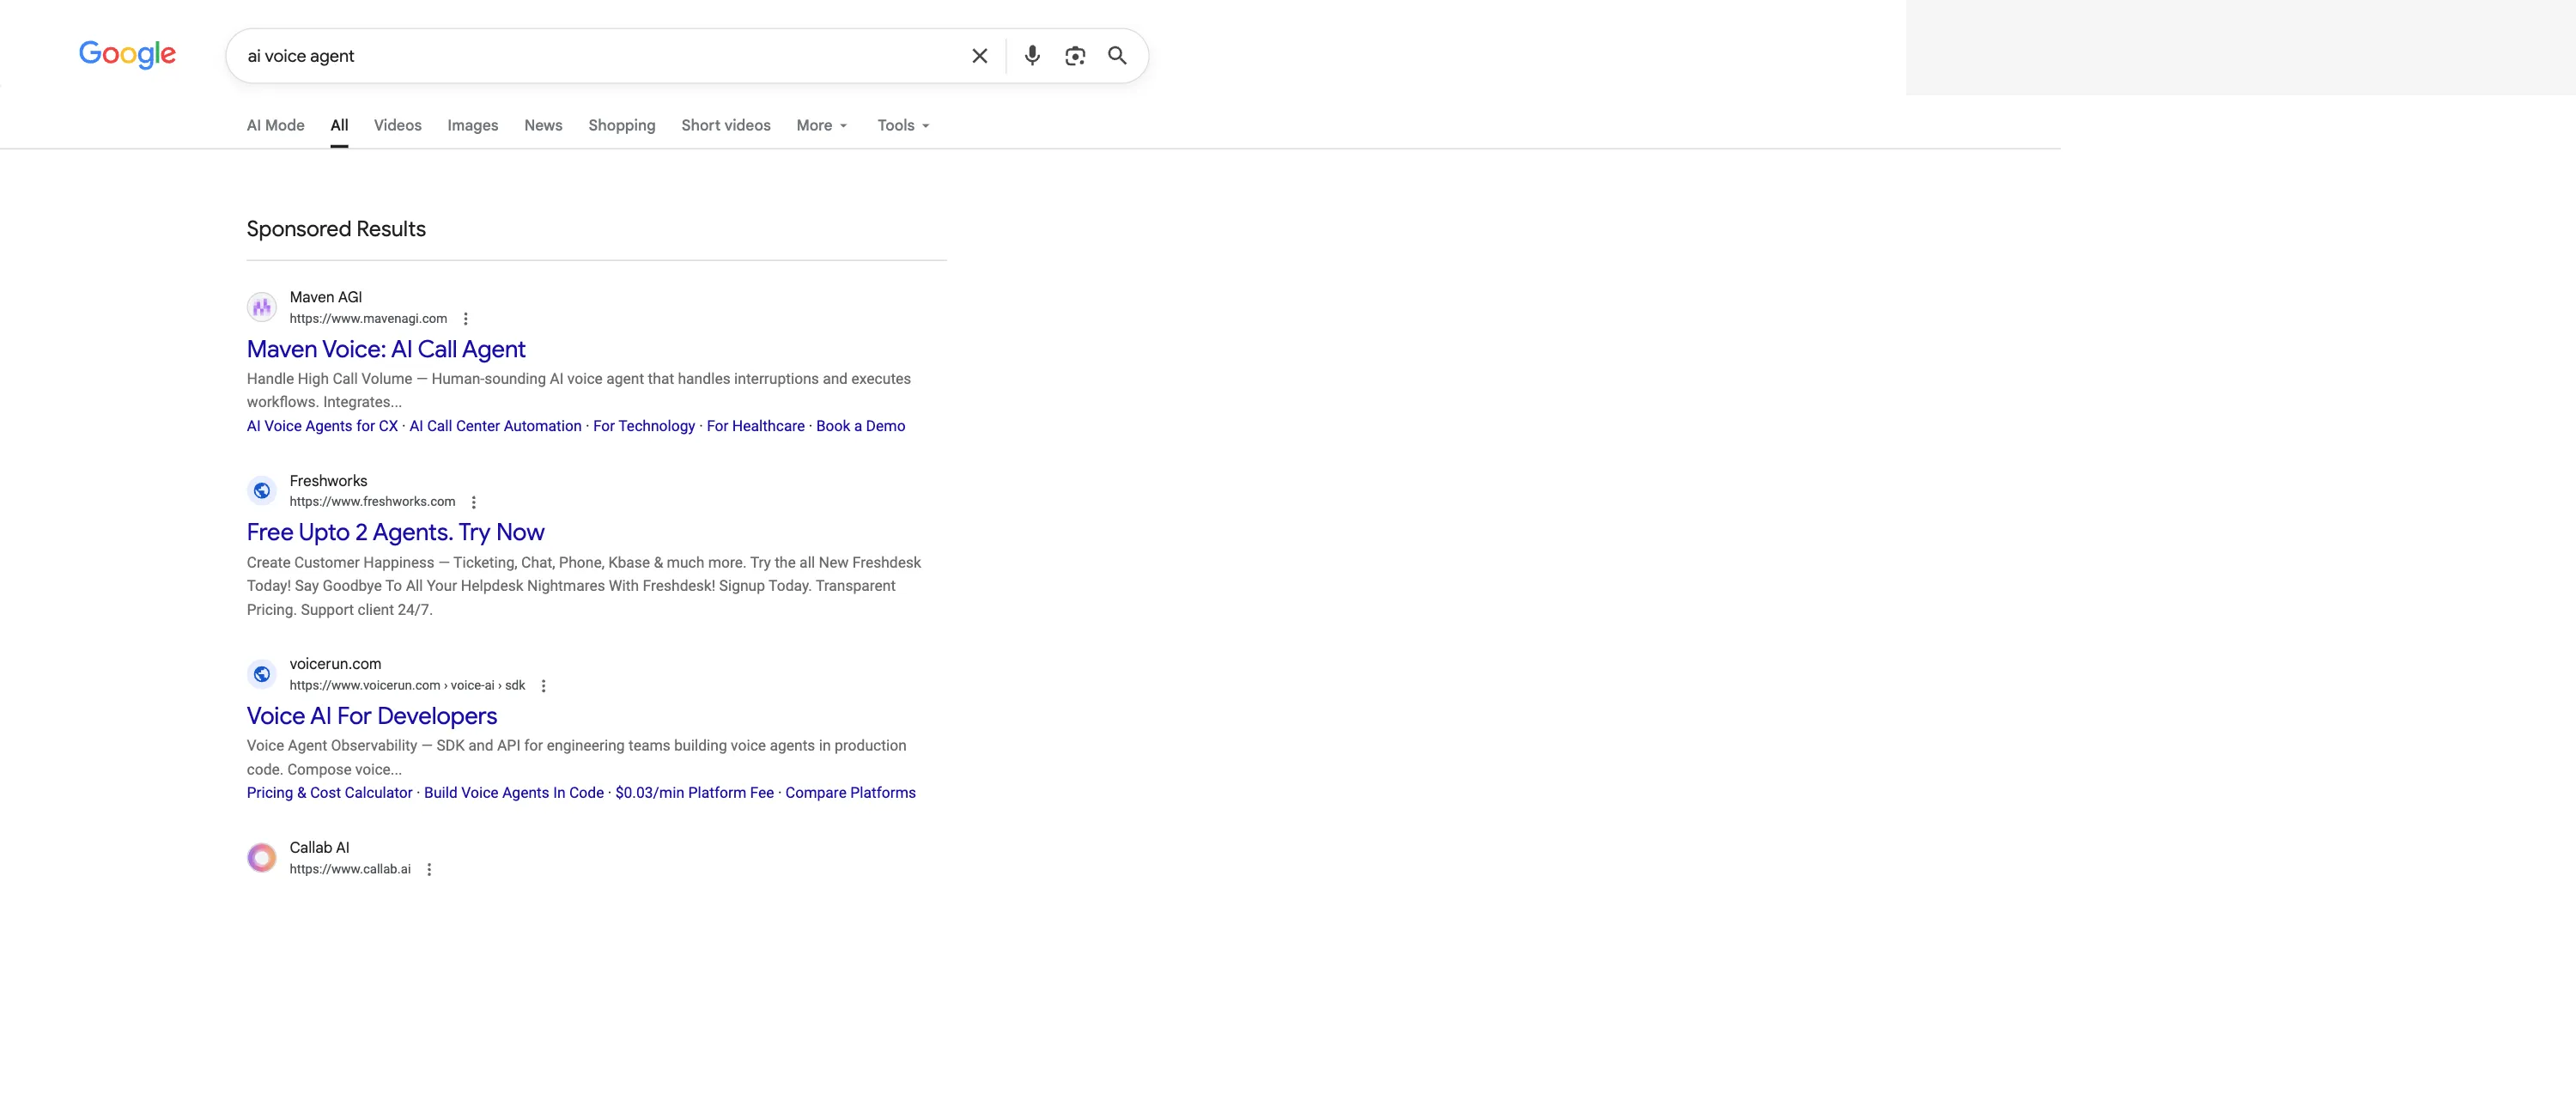Click the voicerun.com voice-ai sdk breadcrumb URL

407,686
